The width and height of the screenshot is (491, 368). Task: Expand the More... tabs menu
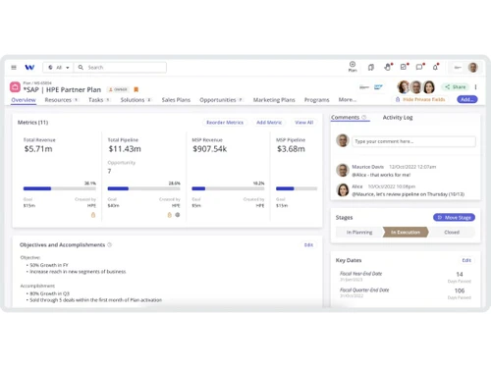tap(348, 99)
